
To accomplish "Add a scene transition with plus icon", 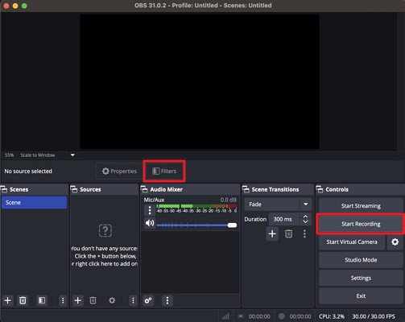I will pyautogui.click(x=272, y=233).
